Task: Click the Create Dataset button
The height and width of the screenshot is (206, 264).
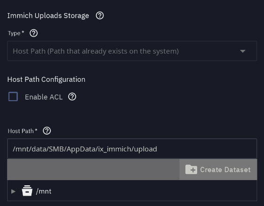Action: click(x=218, y=169)
